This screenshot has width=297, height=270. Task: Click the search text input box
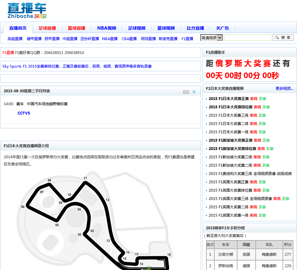pos(248,38)
